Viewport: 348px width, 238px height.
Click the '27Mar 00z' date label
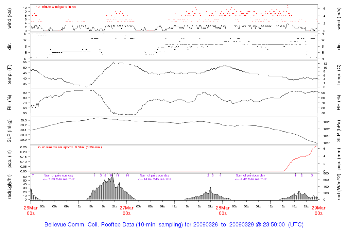tap(126, 210)
